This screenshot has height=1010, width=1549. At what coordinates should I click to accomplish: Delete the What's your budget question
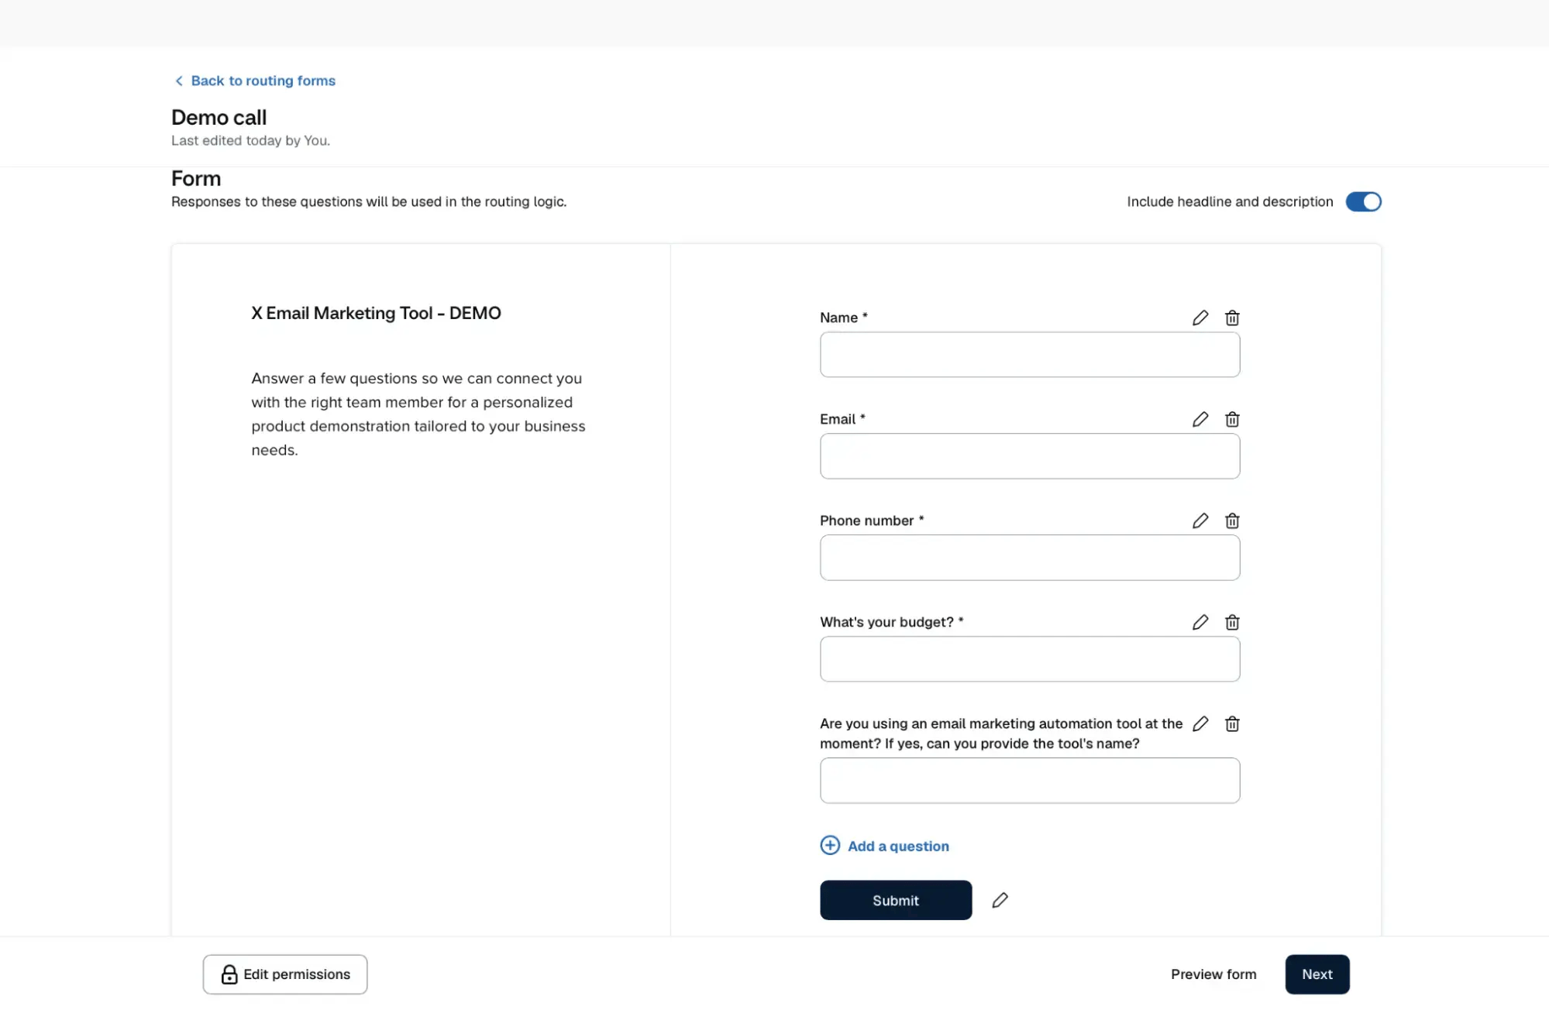tap(1232, 622)
